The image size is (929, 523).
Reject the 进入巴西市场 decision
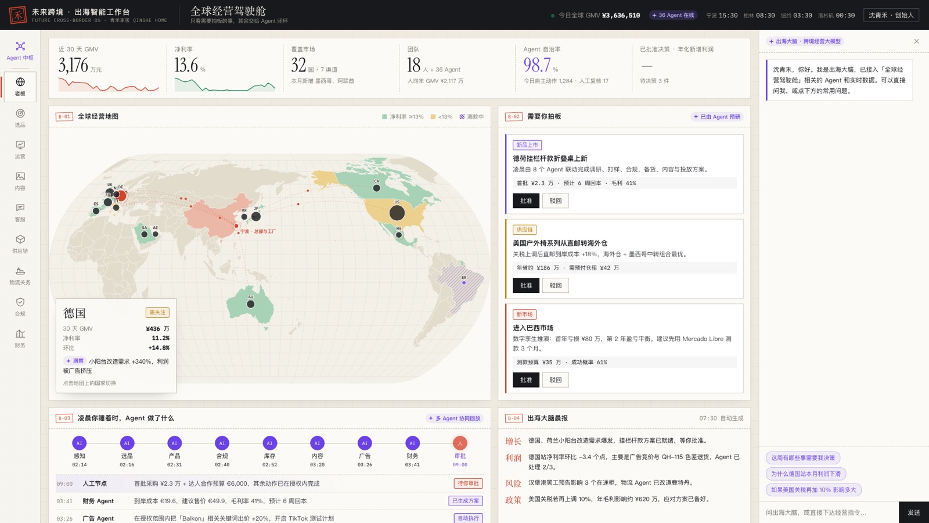[556, 380]
